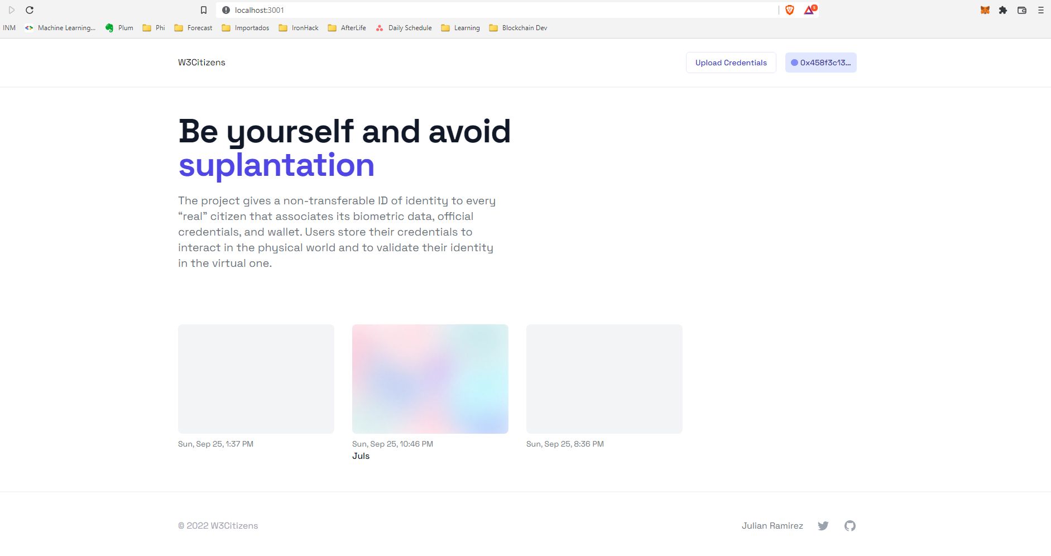
Task: Open the Importados bookmark folder
Action: click(246, 28)
